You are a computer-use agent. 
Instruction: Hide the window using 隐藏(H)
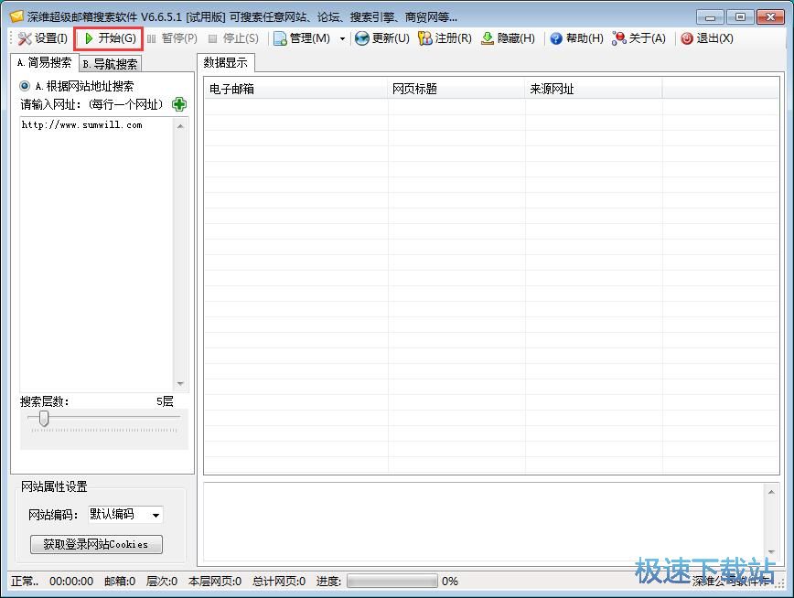(508, 38)
